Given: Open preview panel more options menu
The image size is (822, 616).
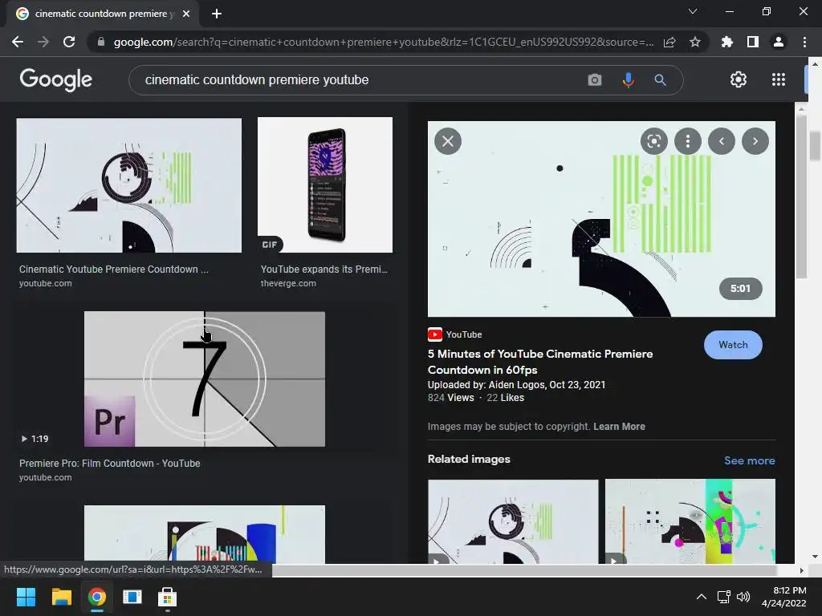Looking at the screenshot, I should tap(687, 141).
